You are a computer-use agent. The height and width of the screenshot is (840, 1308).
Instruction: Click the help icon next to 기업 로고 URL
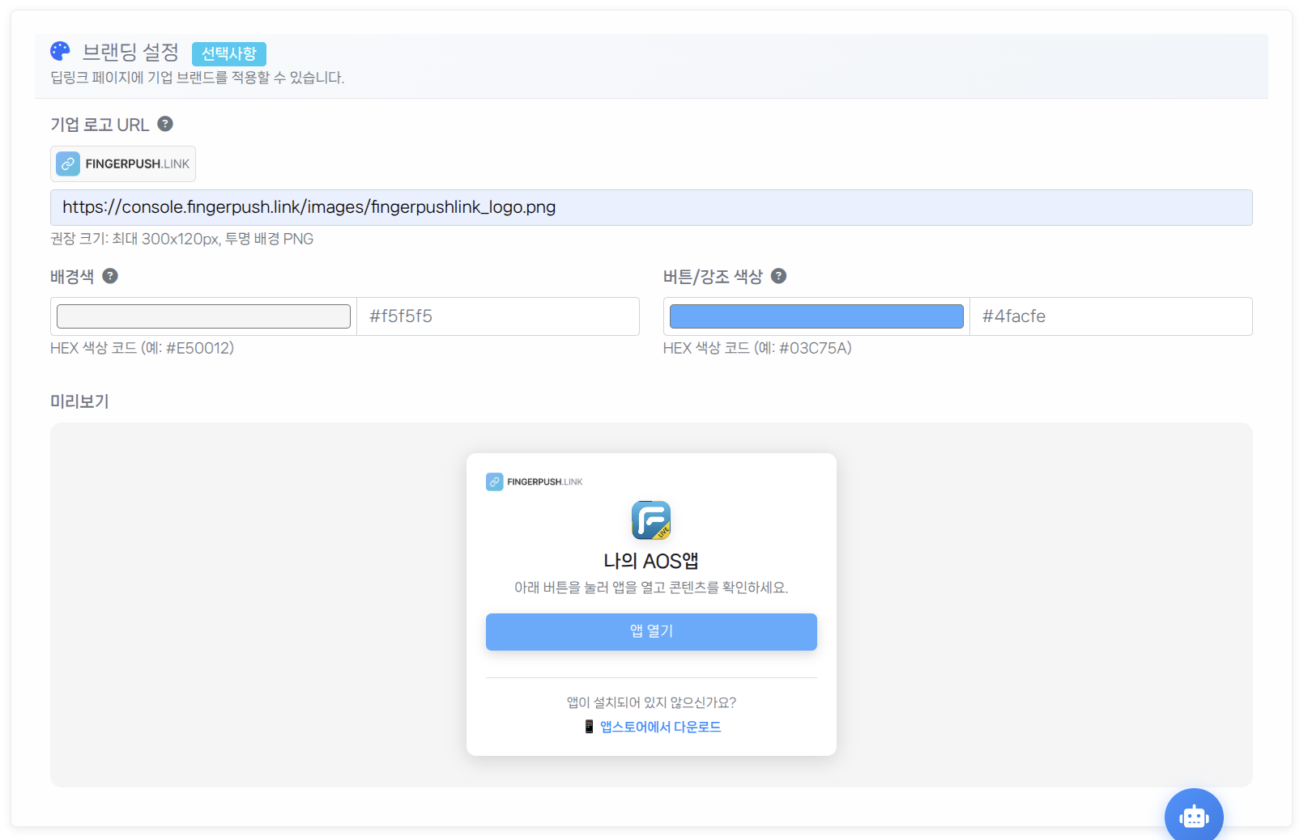165,124
